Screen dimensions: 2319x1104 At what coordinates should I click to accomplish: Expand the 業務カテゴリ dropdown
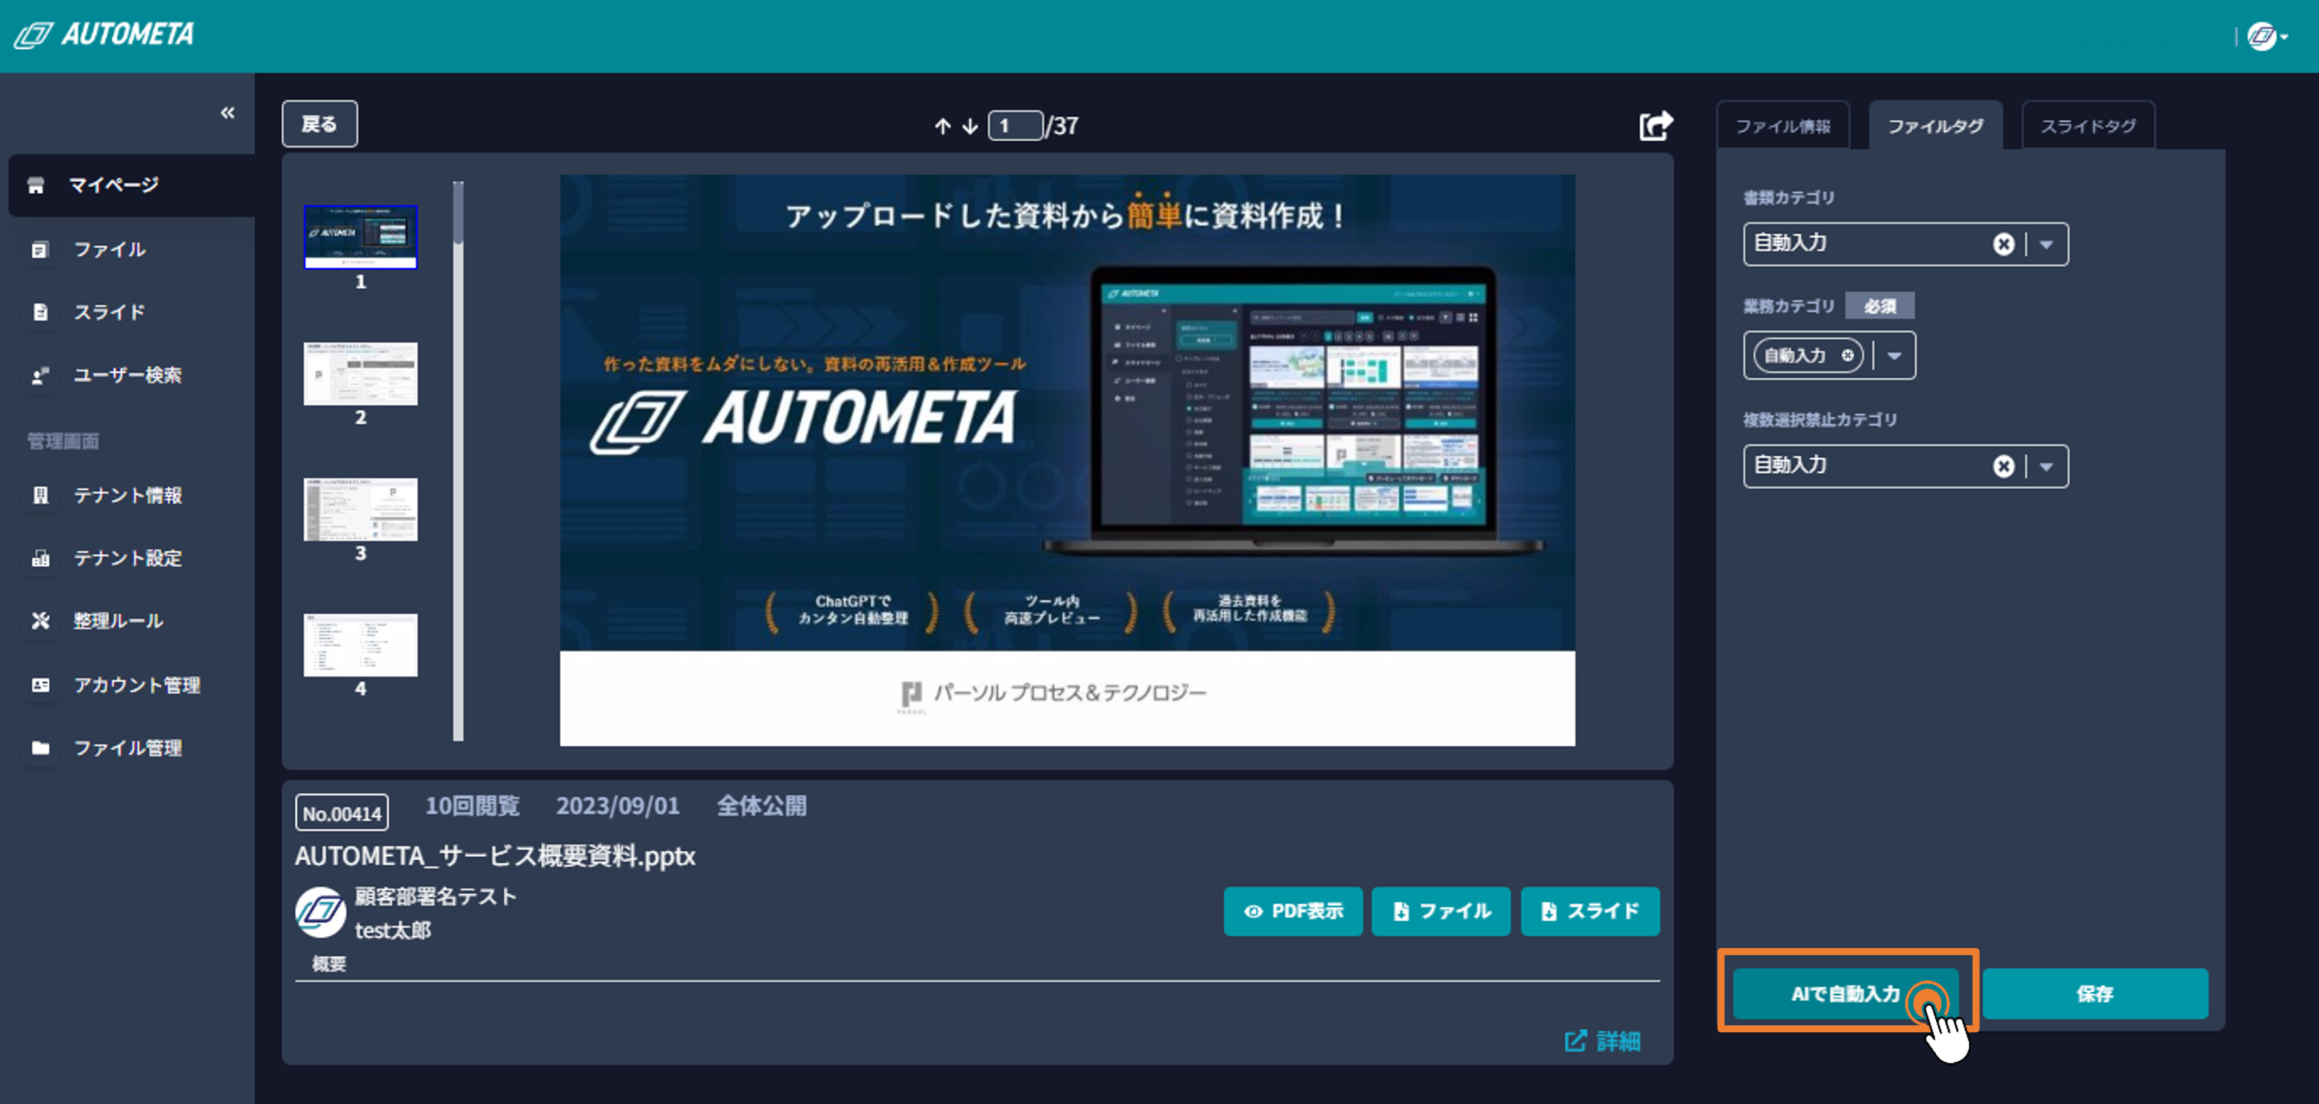tap(1894, 355)
